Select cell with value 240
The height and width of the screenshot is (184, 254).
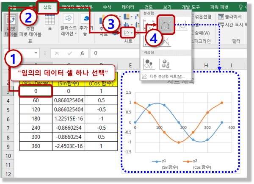pos(36,128)
